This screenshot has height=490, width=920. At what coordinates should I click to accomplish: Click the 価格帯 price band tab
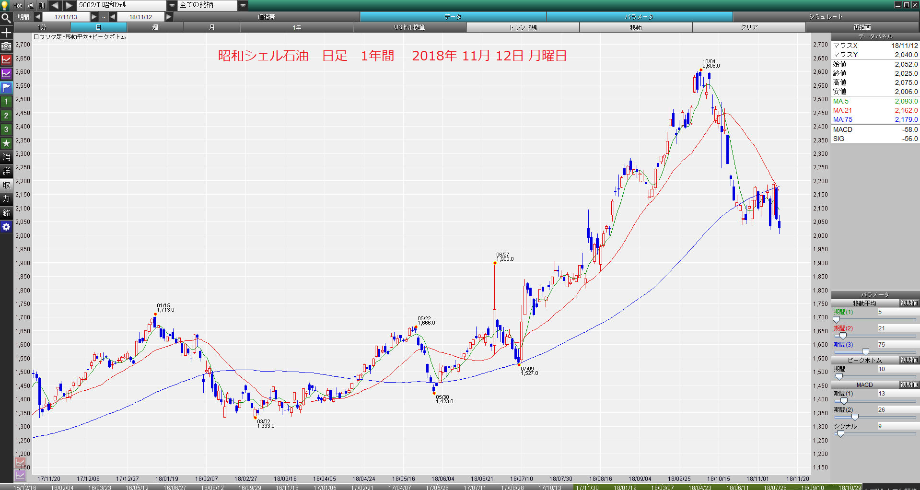267,17
